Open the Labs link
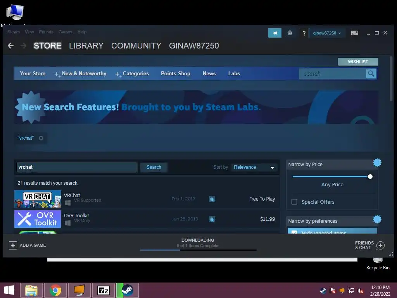This screenshot has height=298, width=397. click(x=234, y=73)
